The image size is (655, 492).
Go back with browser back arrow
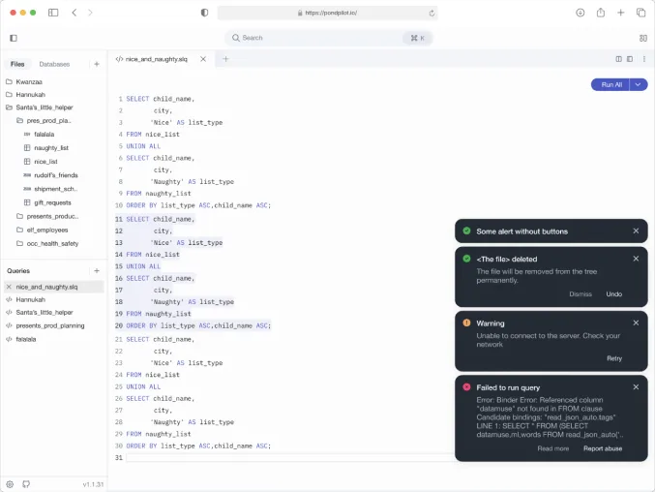pyautogui.click(x=74, y=13)
